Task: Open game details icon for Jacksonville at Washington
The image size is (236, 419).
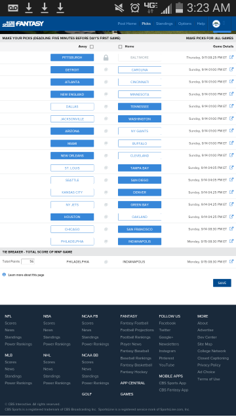Action: [231, 118]
